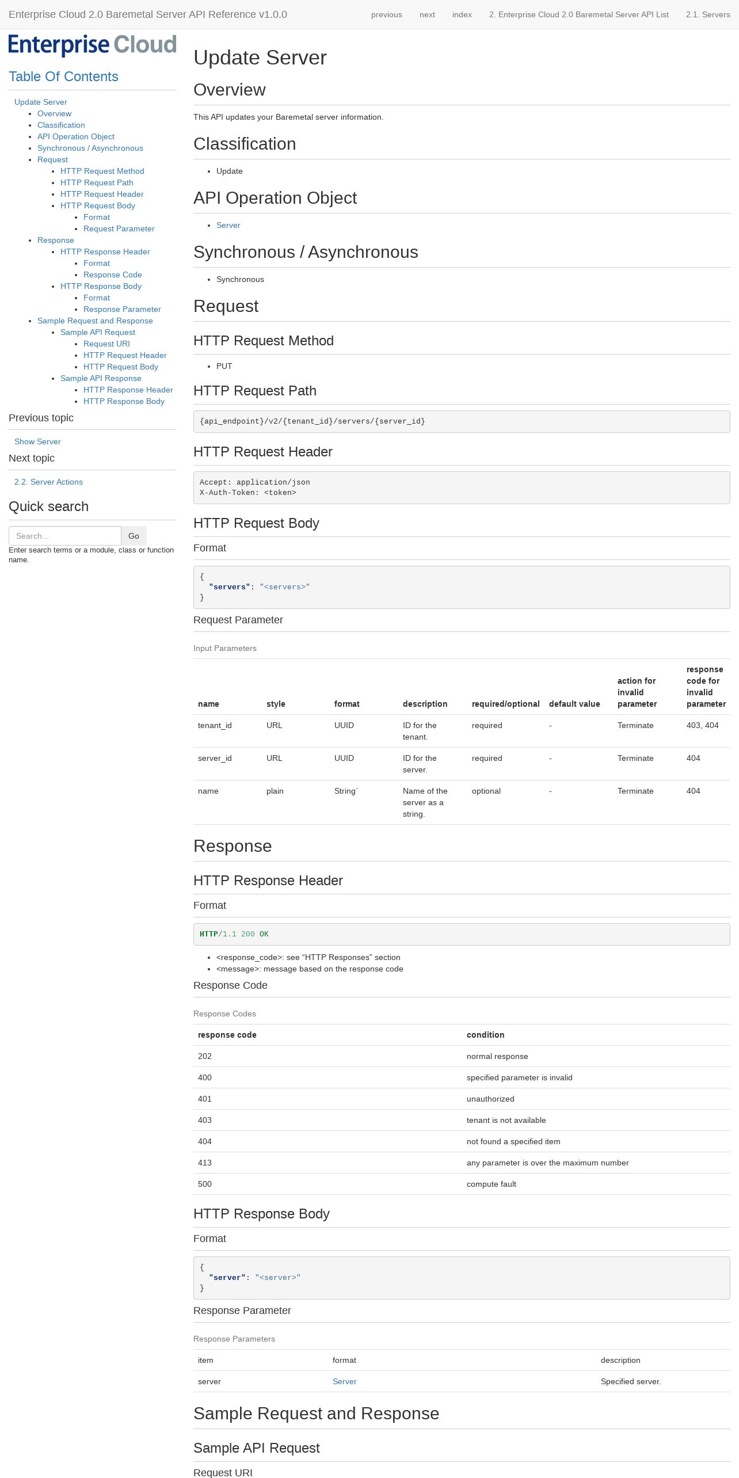Open the 'previous' navigation link

[386, 14]
